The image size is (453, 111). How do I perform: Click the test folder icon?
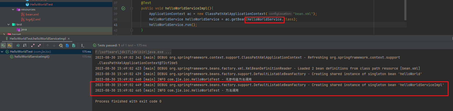pyautogui.click(x=14, y=24)
